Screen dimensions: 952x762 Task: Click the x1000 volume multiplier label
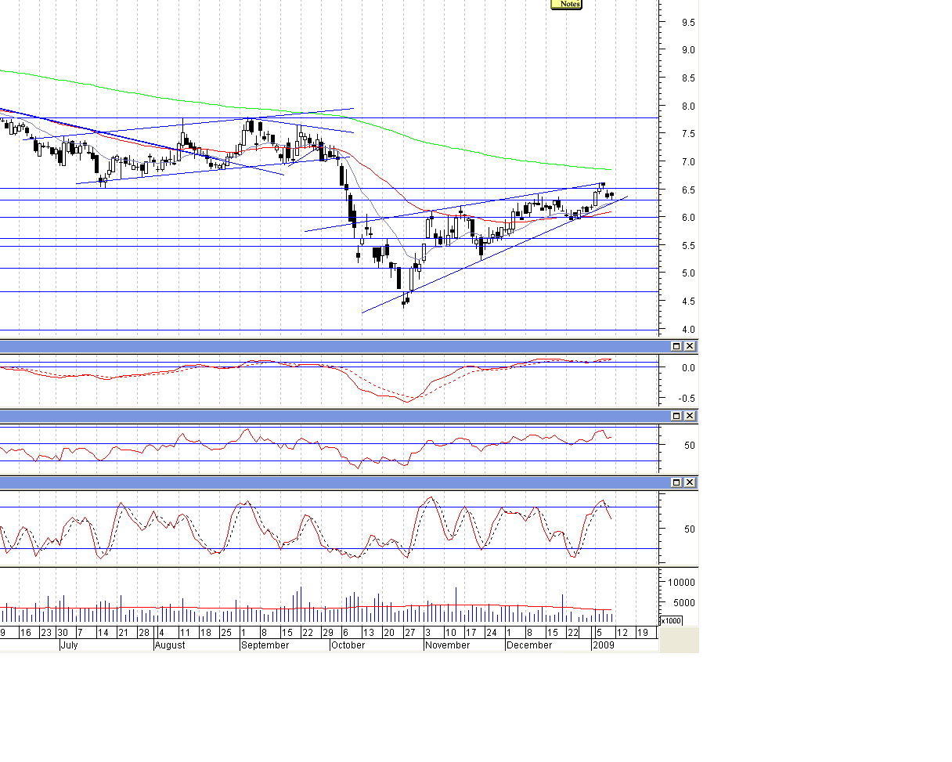pyautogui.click(x=670, y=620)
